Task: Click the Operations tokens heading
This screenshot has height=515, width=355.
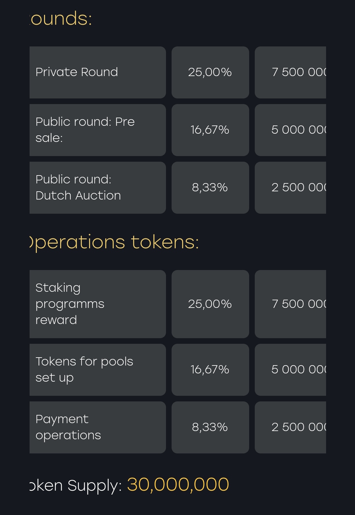Action: click(114, 243)
